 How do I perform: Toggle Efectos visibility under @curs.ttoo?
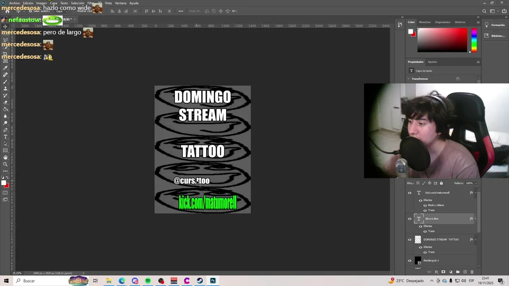(x=421, y=226)
